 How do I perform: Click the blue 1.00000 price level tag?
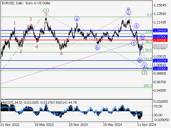(160, 69)
